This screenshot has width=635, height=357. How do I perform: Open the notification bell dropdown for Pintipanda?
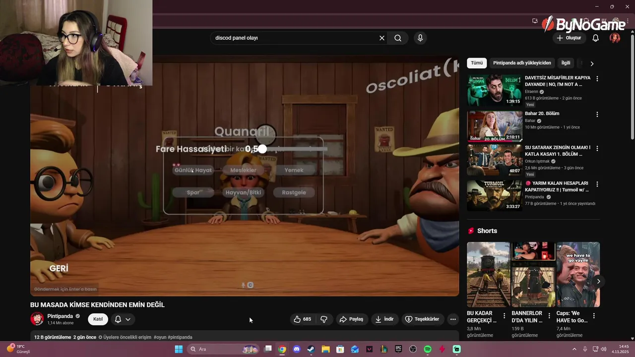(123, 319)
